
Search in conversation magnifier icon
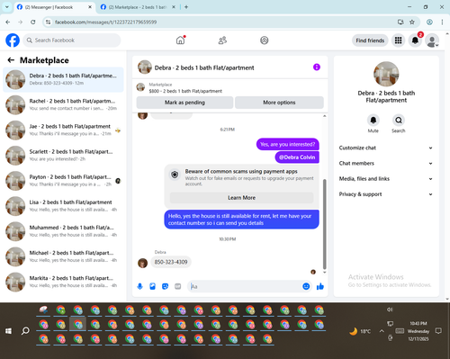[399, 121]
